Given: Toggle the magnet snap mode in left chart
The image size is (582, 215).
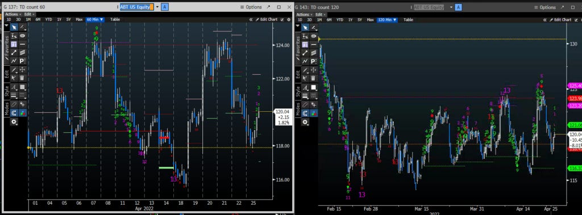Looking at the screenshot, I should click(x=14, y=113).
